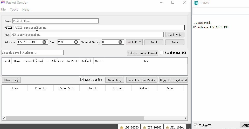Viewport: 249px width, 129px height.
Task: Click the To IP column header
Action: [92, 88]
